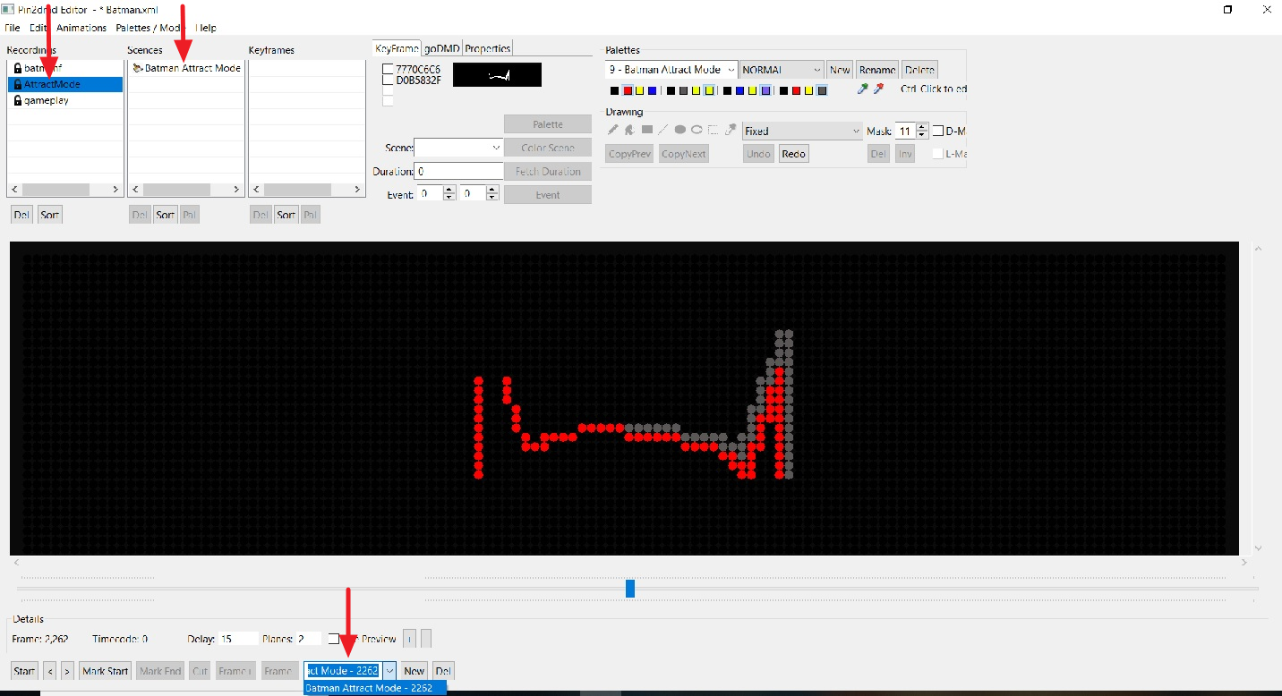Click the Redo button

pos(793,154)
